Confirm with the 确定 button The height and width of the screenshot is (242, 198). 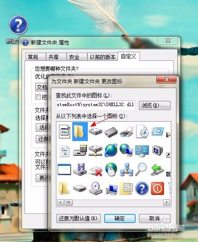120,218
